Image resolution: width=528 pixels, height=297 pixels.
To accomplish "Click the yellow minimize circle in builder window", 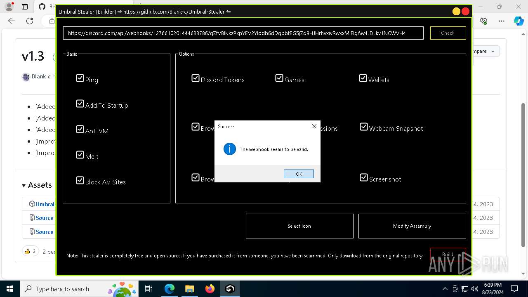I will pos(456,12).
